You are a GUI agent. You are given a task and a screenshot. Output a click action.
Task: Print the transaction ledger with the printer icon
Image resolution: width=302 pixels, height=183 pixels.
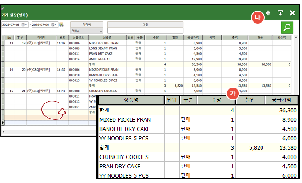pos(268,13)
